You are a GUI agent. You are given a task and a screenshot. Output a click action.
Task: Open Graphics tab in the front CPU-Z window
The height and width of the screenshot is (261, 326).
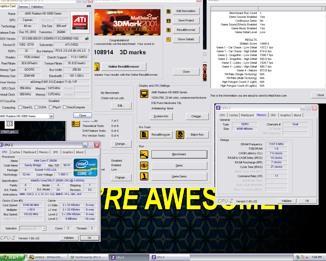68,152
